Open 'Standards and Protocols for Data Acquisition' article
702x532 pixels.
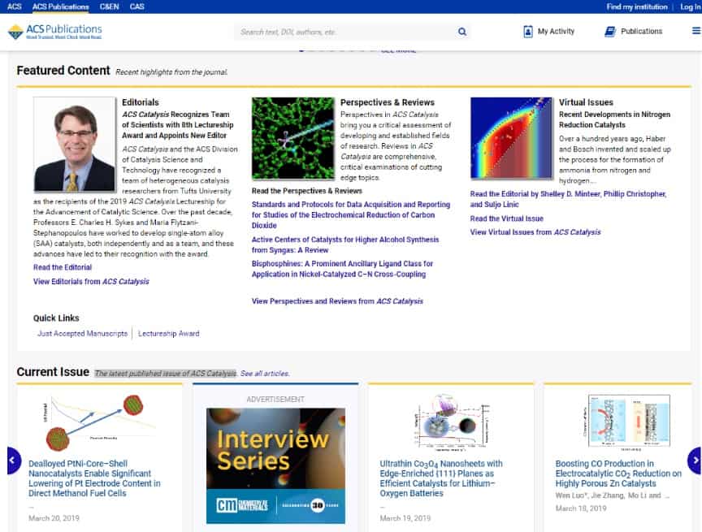click(x=350, y=214)
